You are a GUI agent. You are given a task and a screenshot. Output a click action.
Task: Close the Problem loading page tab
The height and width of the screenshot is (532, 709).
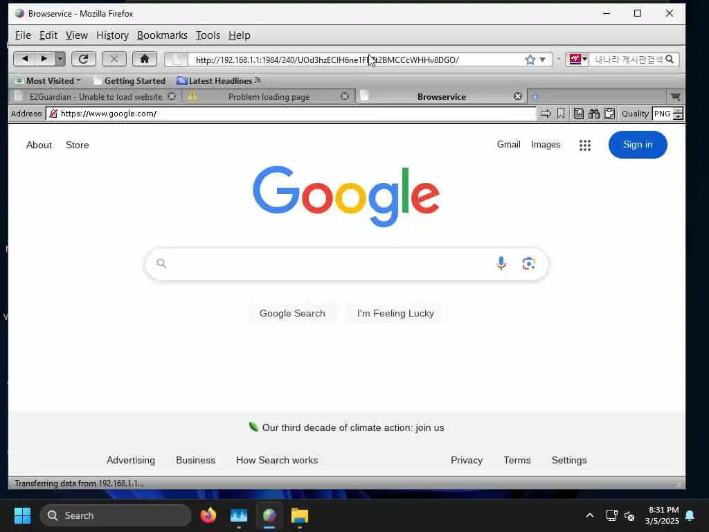tap(345, 96)
